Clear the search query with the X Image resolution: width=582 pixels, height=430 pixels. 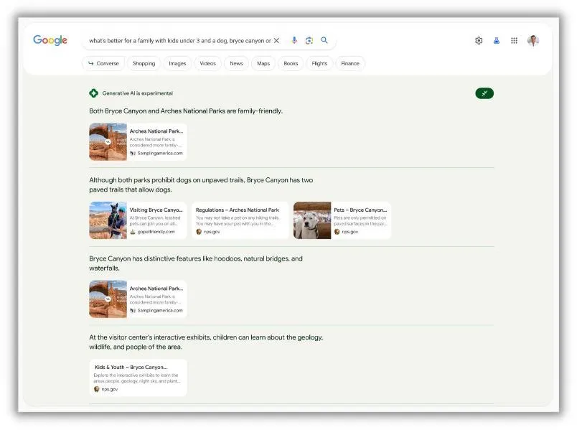[276, 40]
